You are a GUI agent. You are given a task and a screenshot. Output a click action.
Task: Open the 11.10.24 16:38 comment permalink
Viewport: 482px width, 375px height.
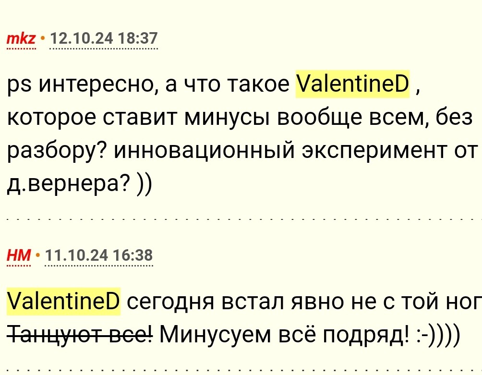(x=99, y=255)
